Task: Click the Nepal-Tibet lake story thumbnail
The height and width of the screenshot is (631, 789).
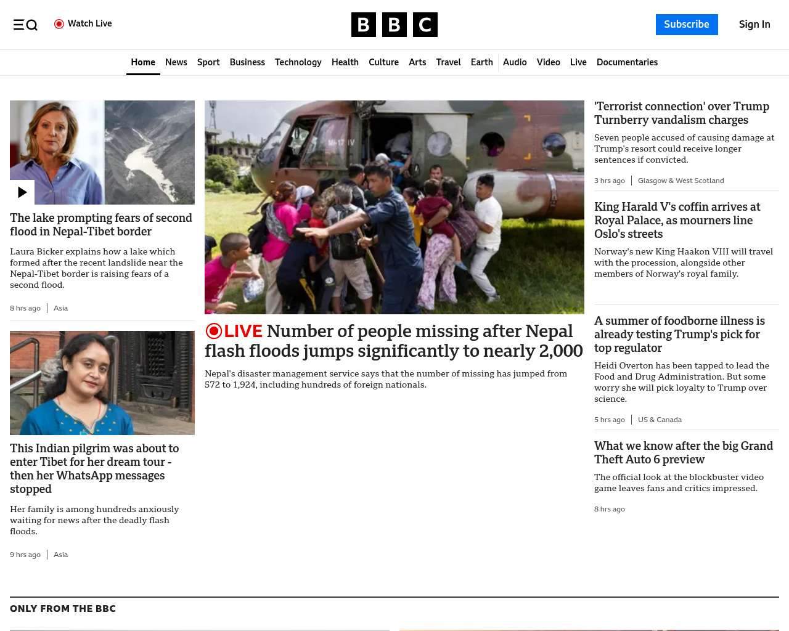Action: [102, 152]
